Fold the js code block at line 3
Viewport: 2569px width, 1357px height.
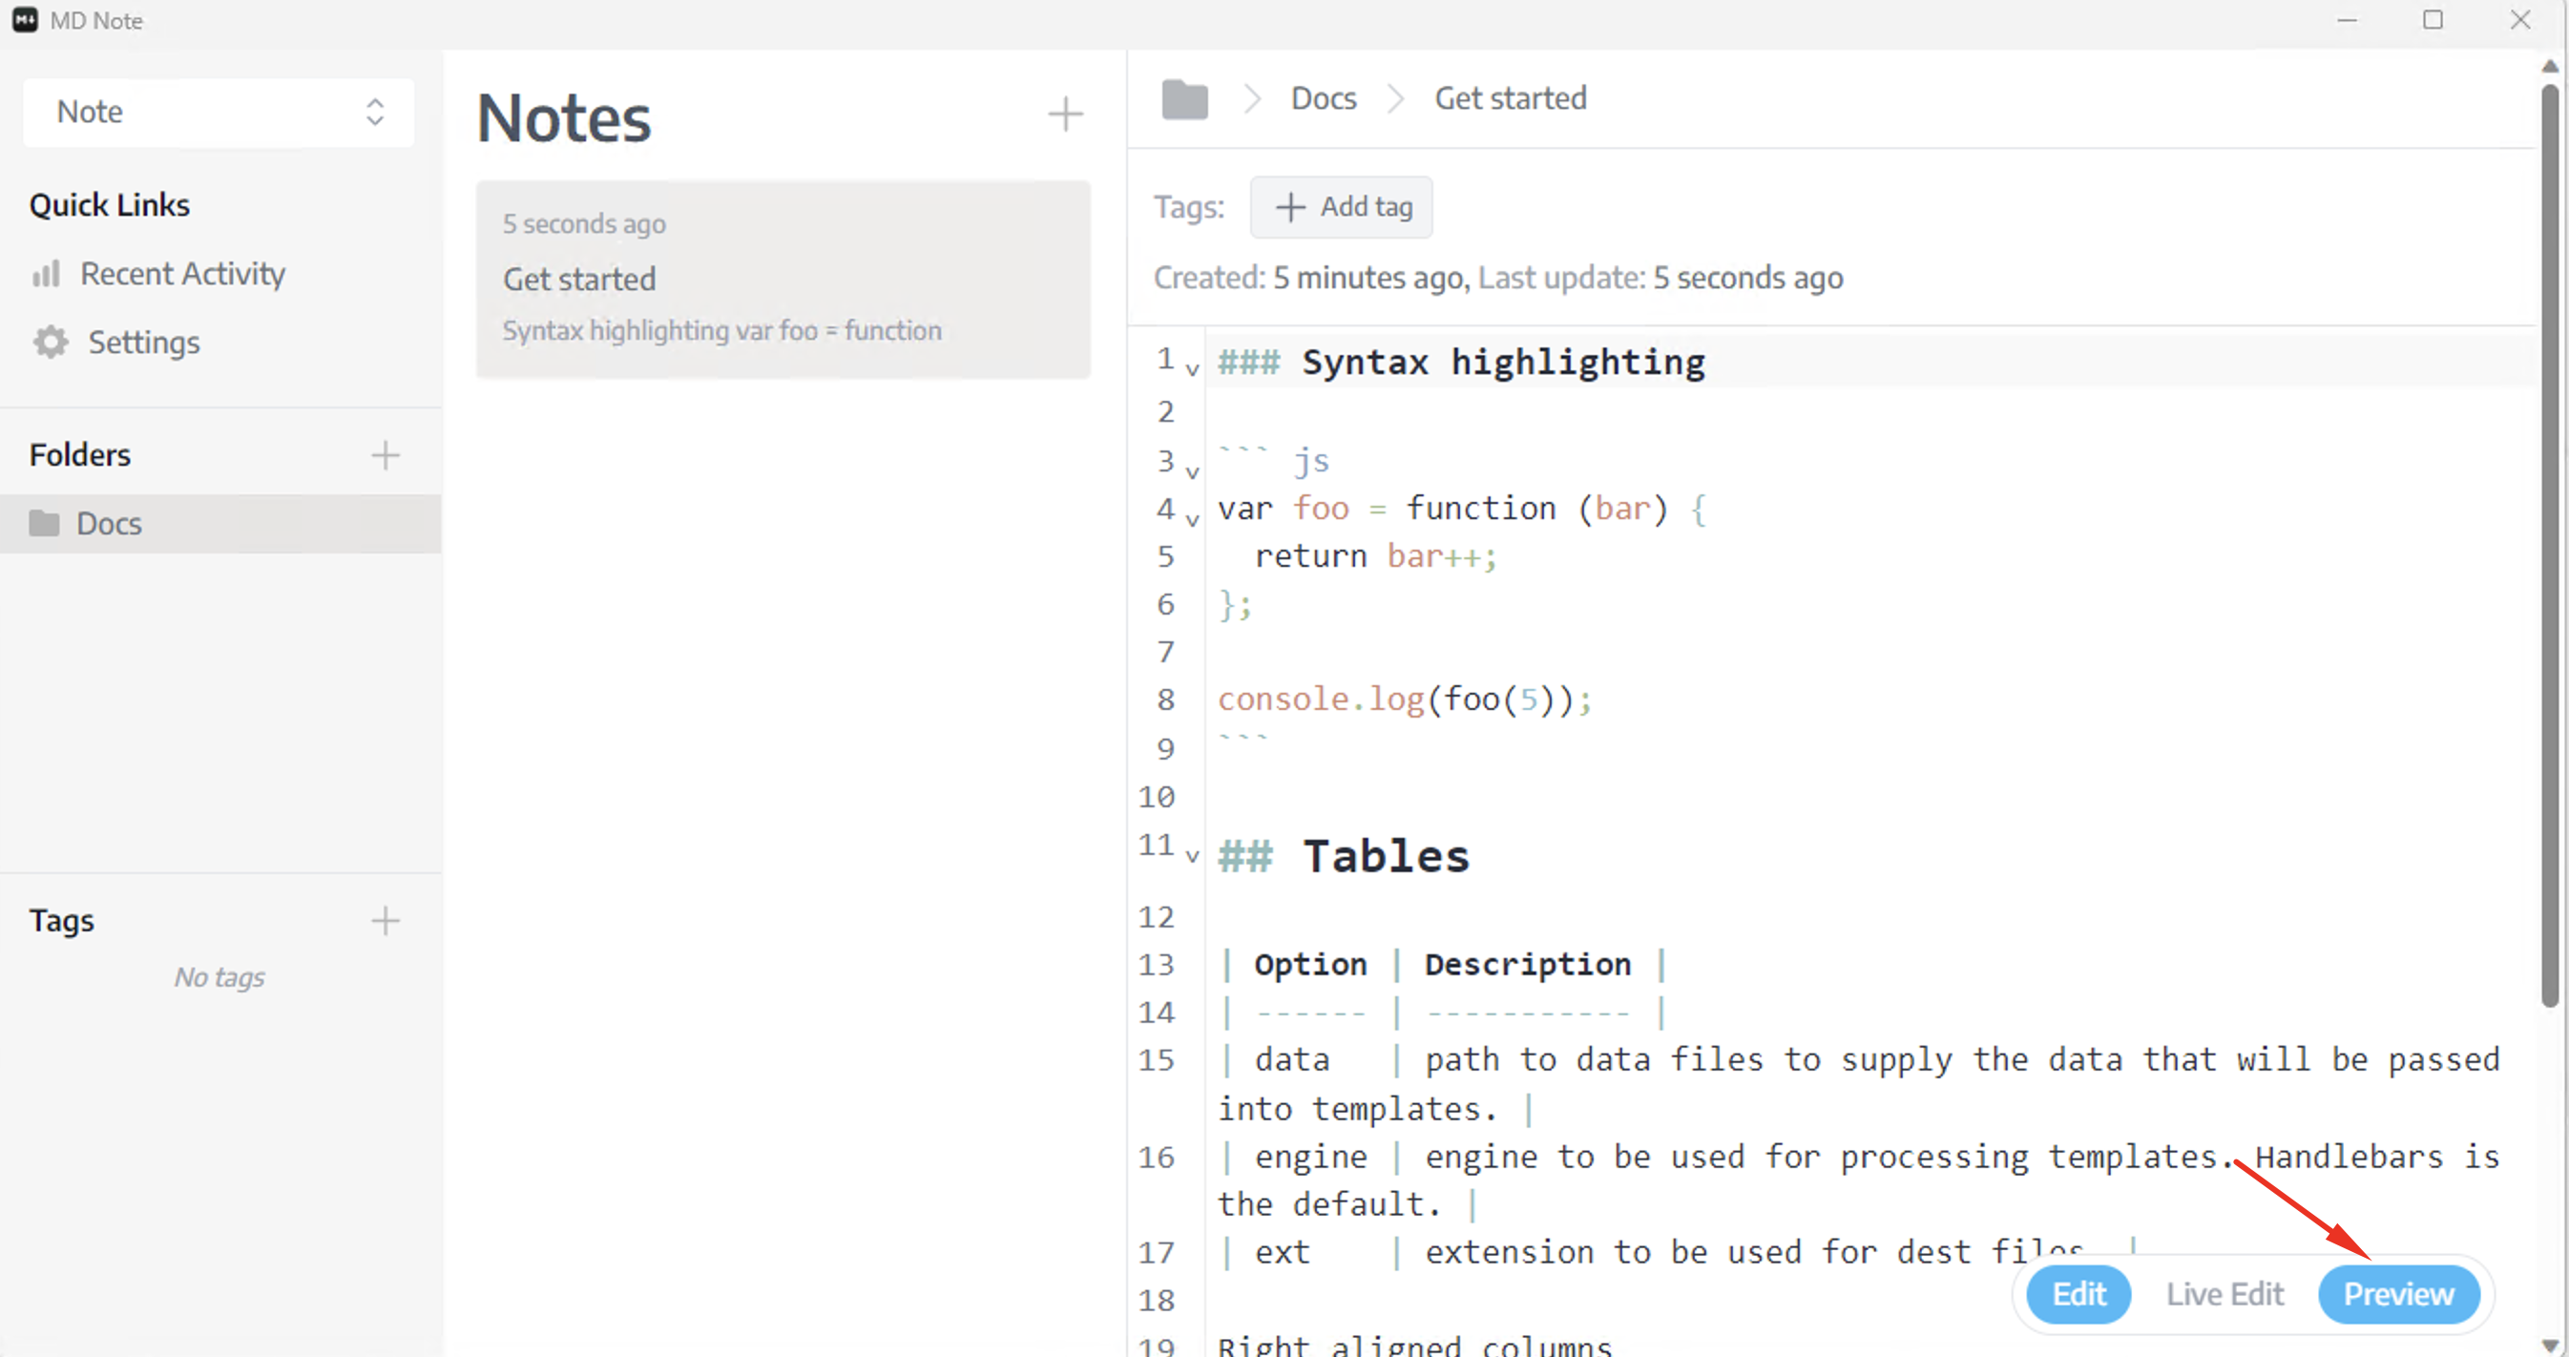point(1192,470)
